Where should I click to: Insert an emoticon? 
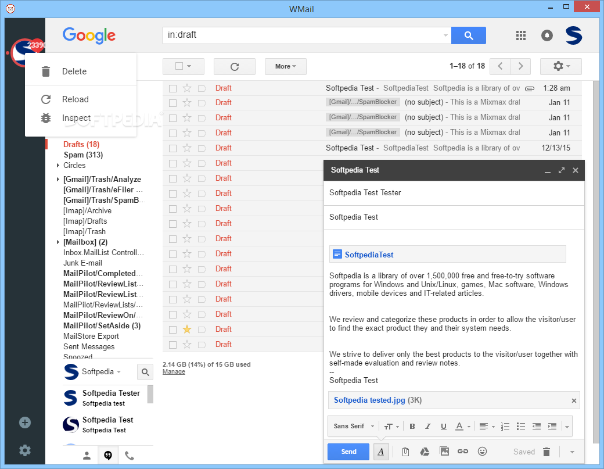(482, 451)
